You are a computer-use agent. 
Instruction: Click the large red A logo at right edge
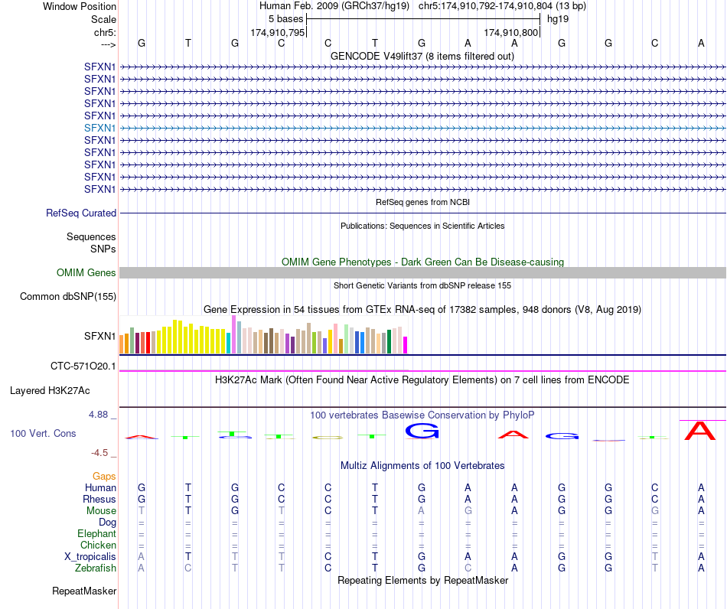700,431
